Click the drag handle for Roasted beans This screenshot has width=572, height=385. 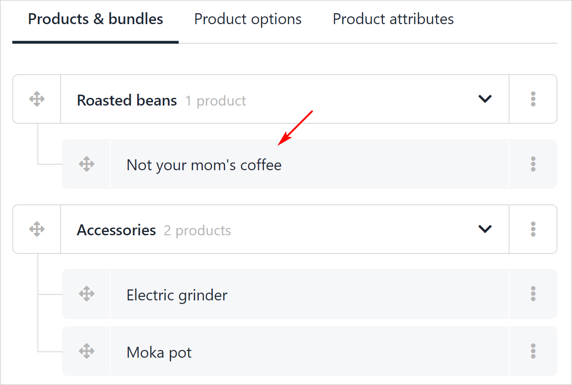click(37, 99)
